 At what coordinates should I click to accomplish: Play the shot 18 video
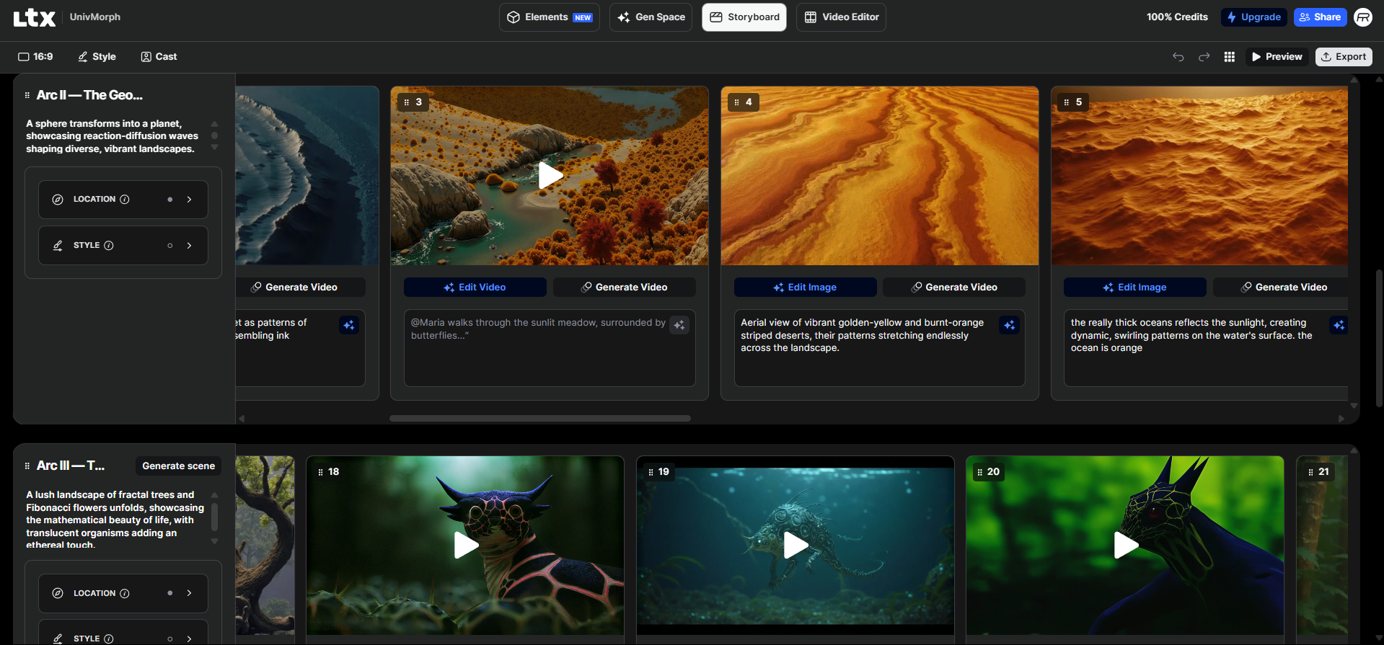[466, 545]
